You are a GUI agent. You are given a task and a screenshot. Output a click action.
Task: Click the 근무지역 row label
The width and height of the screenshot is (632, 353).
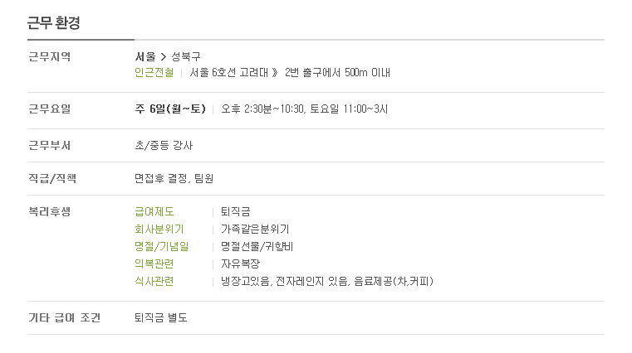click(x=50, y=56)
